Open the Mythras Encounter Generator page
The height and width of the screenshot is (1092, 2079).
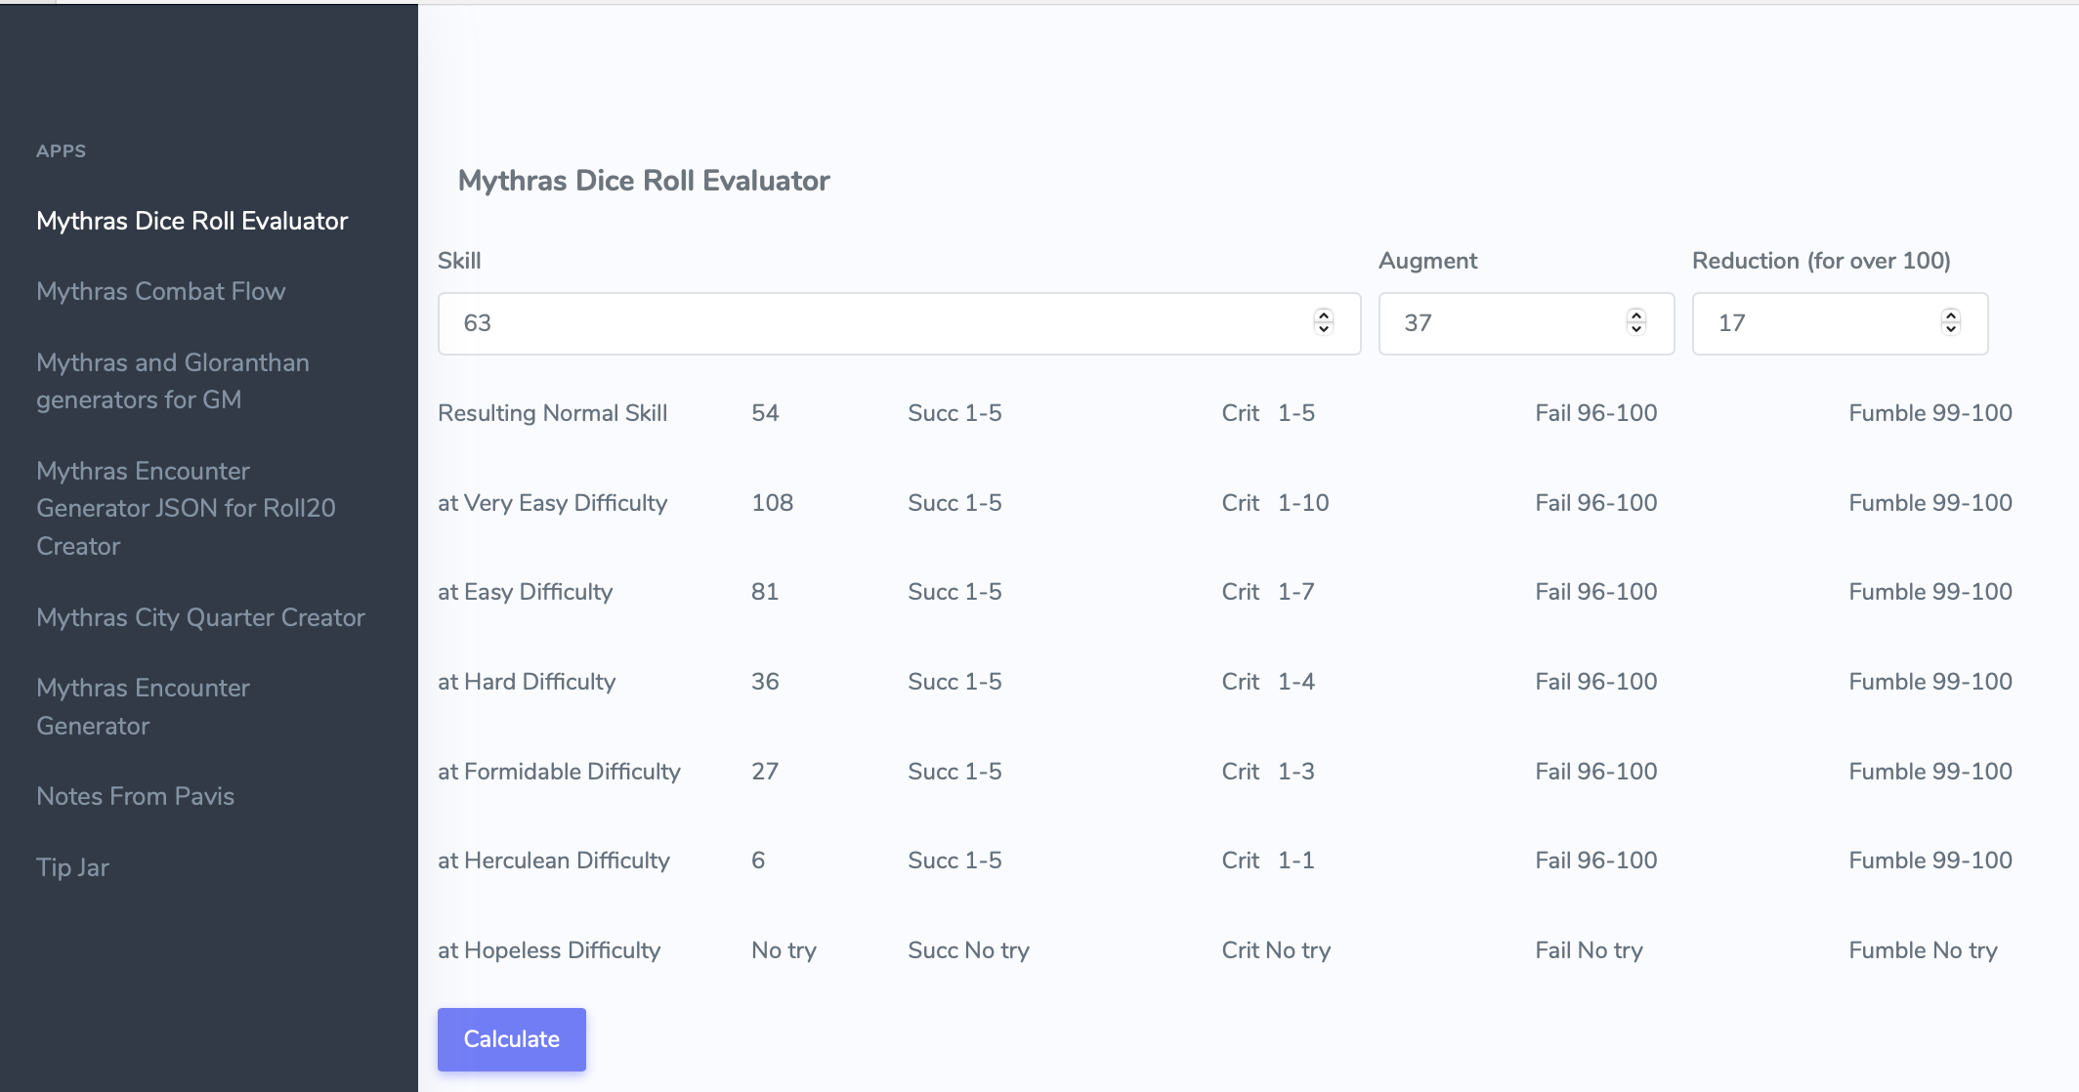[143, 706]
